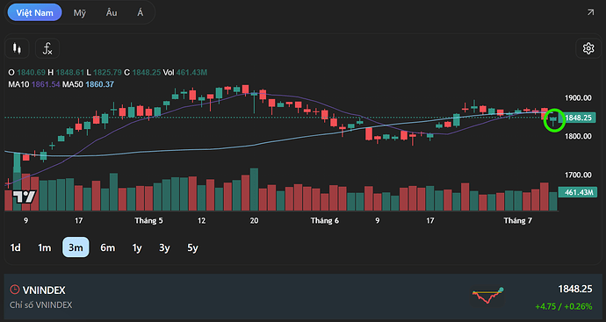Select the Việt Nam market tab
The width and height of the screenshot is (606, 322).
point(35,13)
